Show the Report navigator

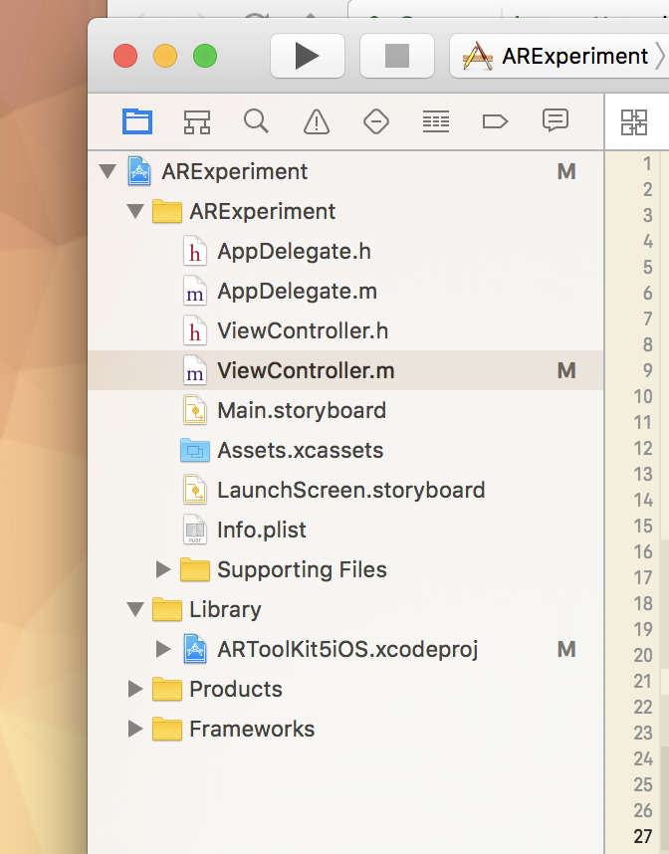pyautogui.click(x=555, y=122)
